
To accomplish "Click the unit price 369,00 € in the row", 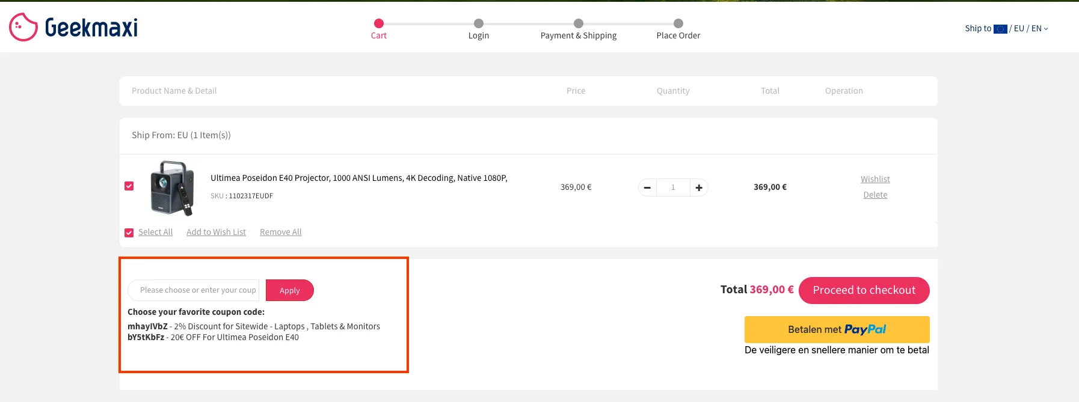I will pyautogui.click(x=576, y=187).
